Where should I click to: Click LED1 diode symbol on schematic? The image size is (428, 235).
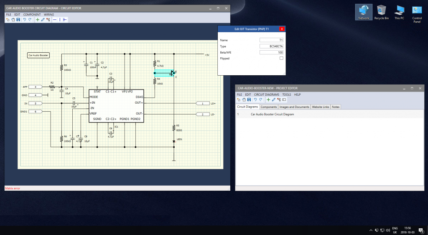174,141
